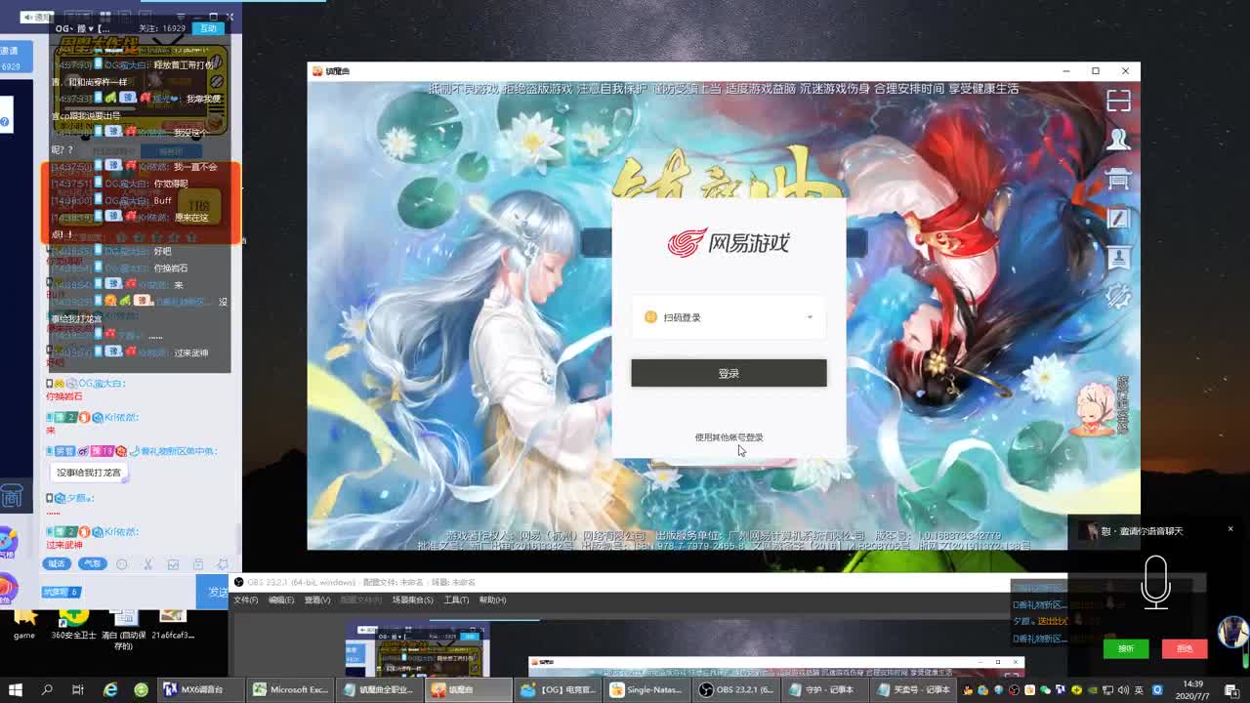Viewport: 1250px width, 703px height.
Task: Launch Internet Explorer from taskbar
Action: pos(110,689)
